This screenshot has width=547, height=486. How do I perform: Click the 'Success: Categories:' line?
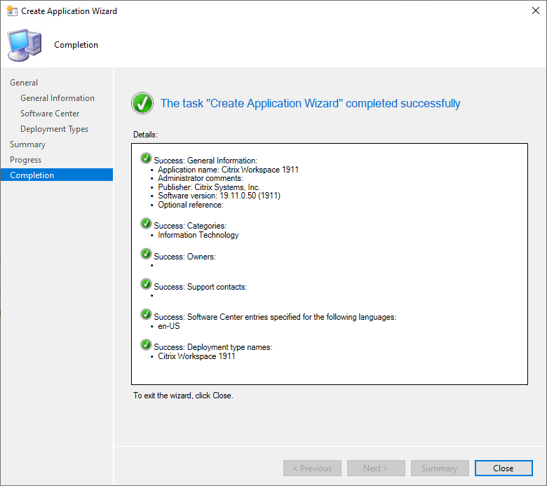click(190, 226)
